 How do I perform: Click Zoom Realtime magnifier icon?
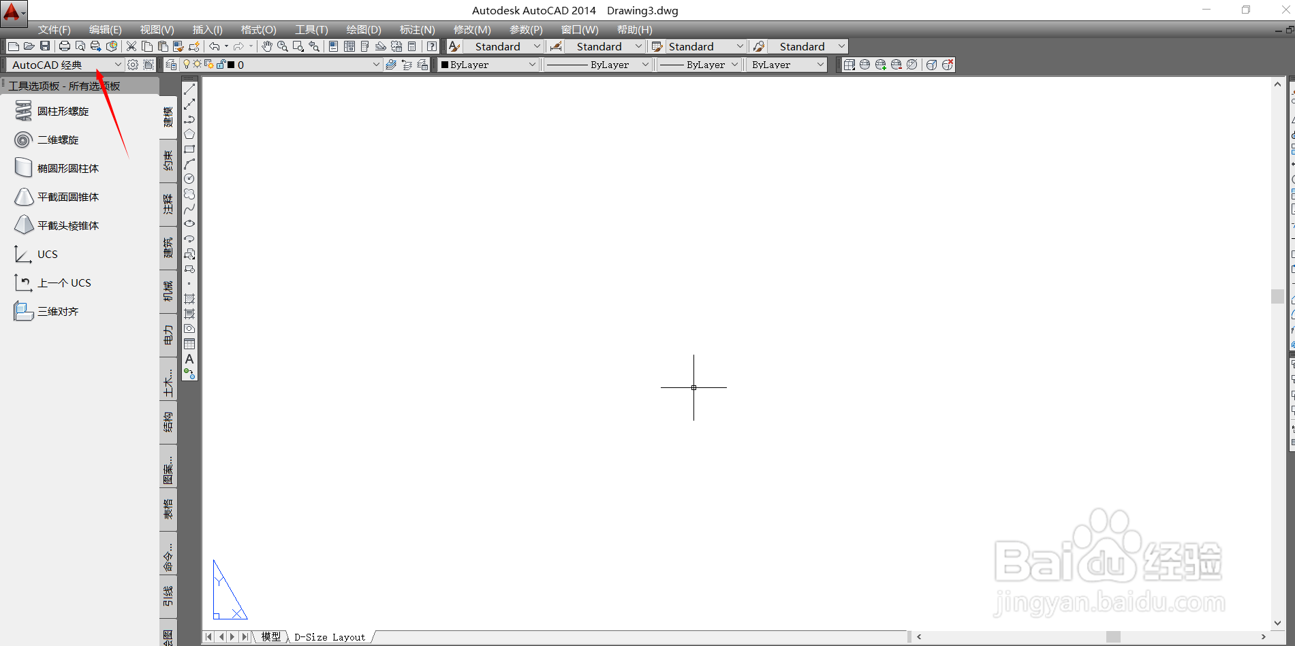coord(283,46)
